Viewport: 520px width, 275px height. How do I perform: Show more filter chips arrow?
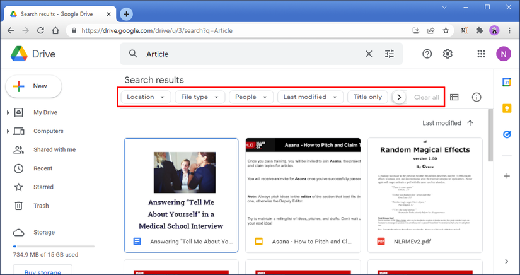tap(399, 97)
